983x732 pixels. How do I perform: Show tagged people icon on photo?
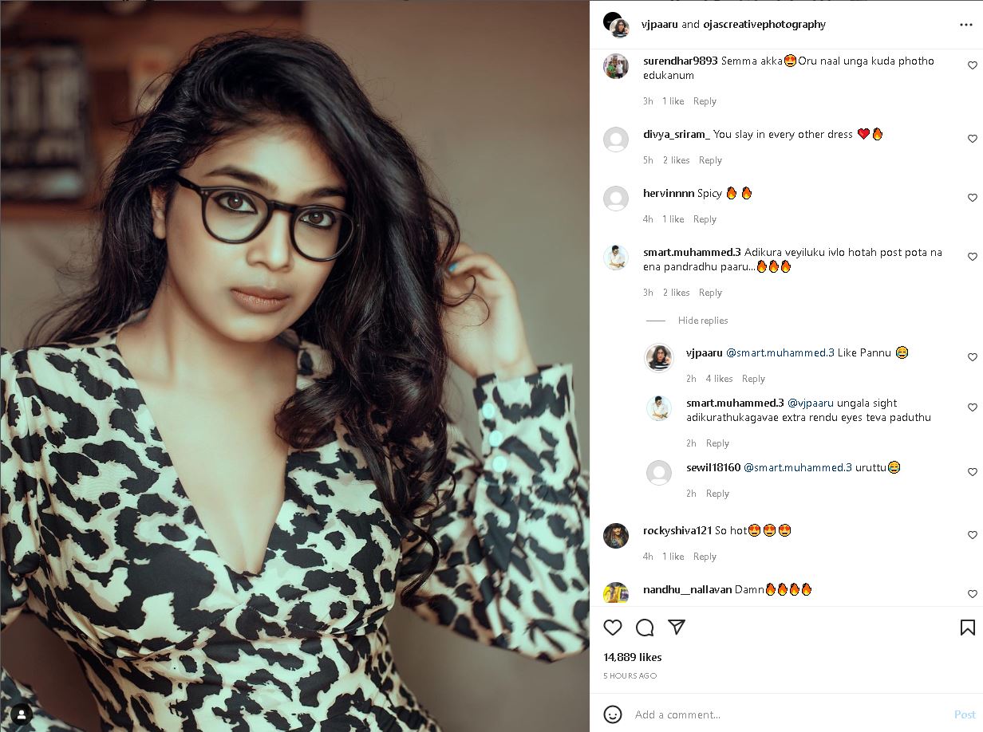pos(22,714)
